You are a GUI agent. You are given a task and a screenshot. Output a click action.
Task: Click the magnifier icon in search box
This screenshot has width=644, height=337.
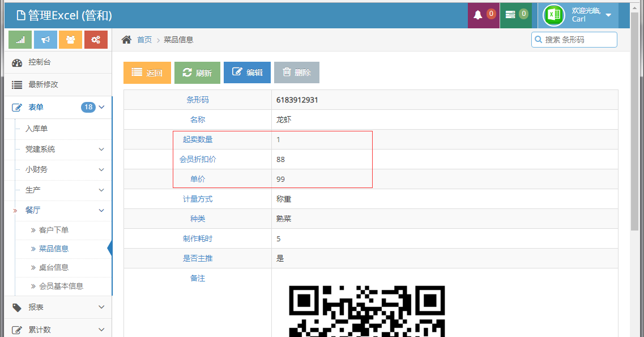(538, 40)
